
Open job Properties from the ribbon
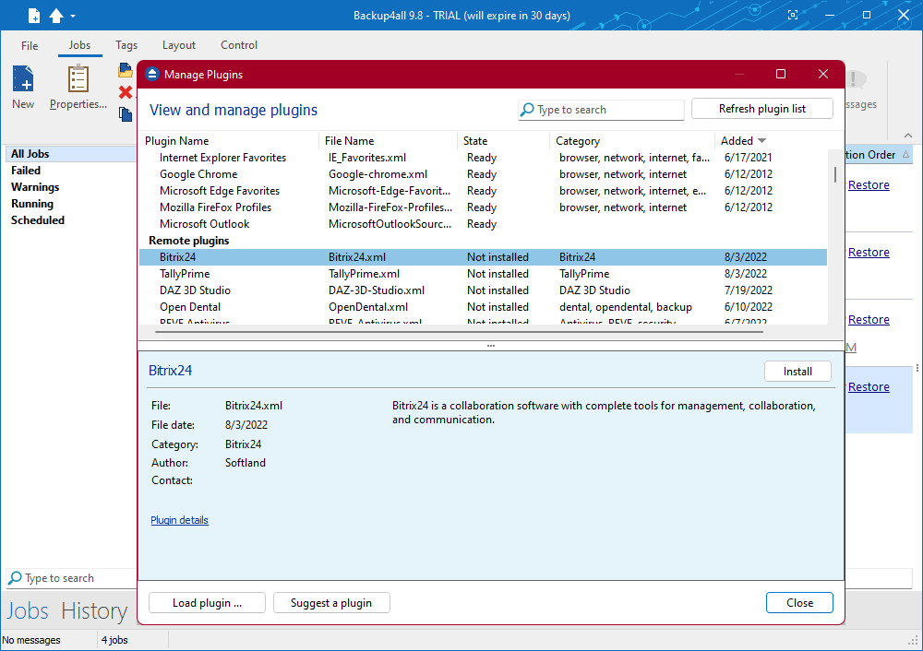point(78,87)
